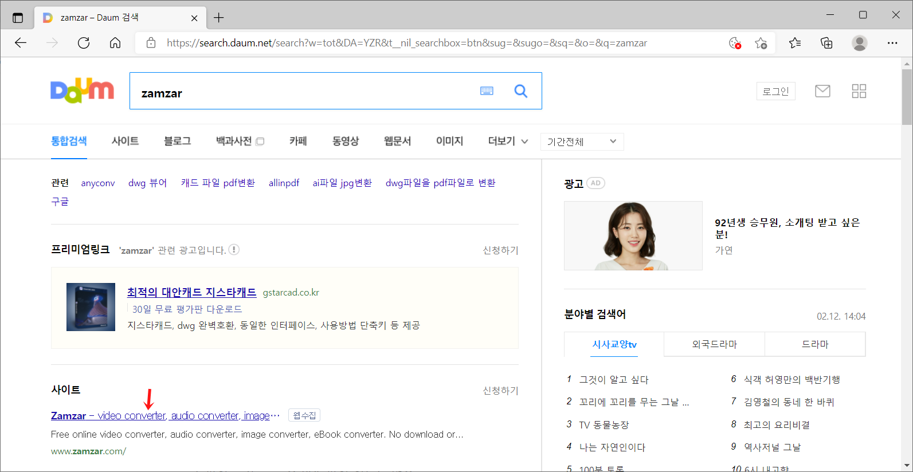Click 30일 무료 평가판 다운로드 link

187,309
